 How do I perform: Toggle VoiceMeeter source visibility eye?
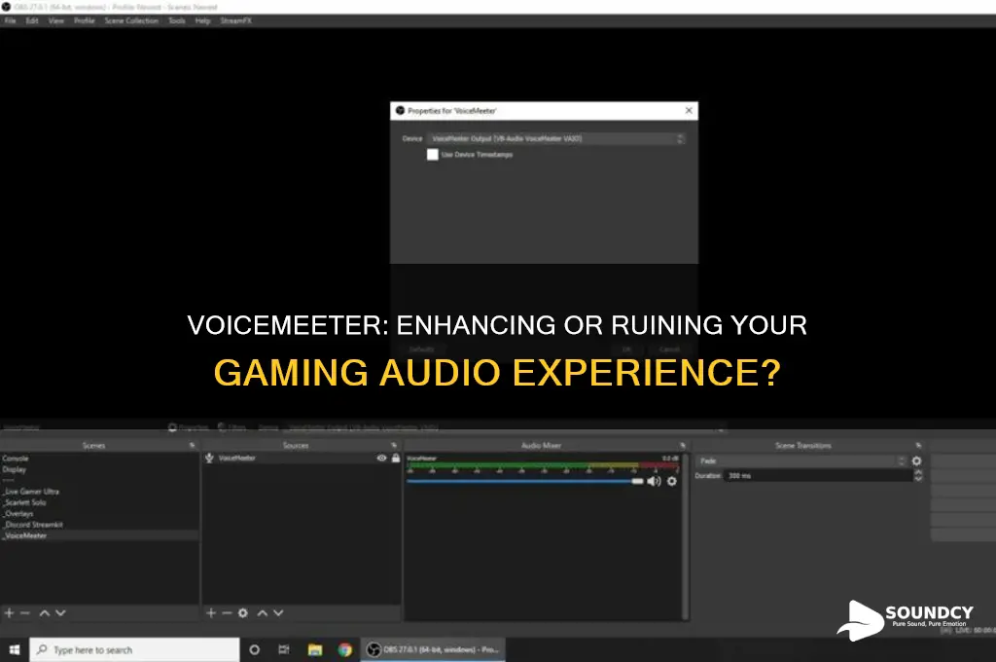[381, 458]
